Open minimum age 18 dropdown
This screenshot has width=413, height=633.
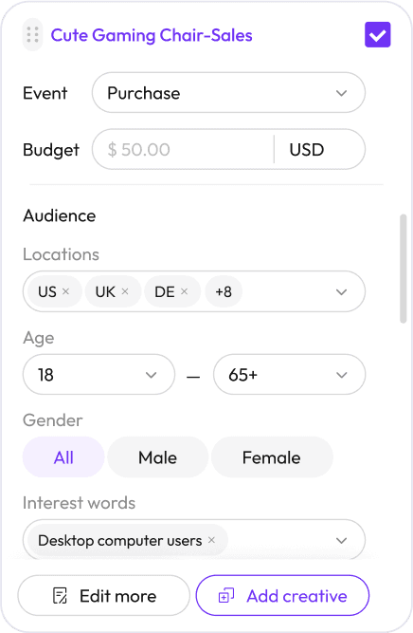click(x=99, y=375)
